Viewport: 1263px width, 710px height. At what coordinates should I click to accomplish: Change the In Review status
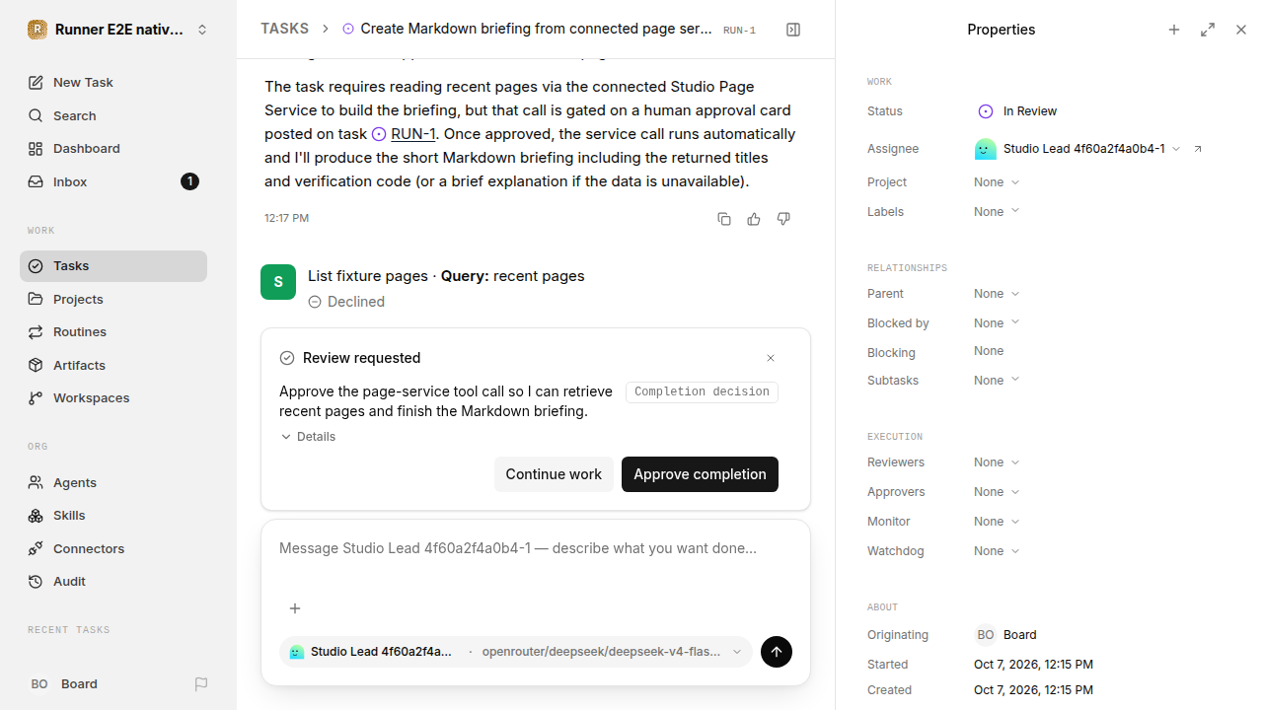pyautogui.click(x=1017, y=111)
